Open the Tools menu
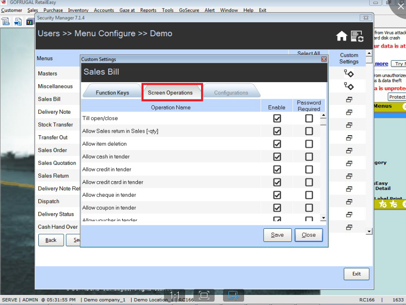Viewport: 406px width, 305px height. click(x=167, y=10)
